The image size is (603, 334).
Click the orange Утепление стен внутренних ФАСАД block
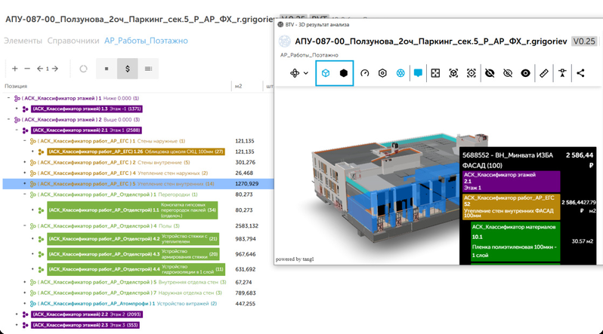(x=509, y=202)
